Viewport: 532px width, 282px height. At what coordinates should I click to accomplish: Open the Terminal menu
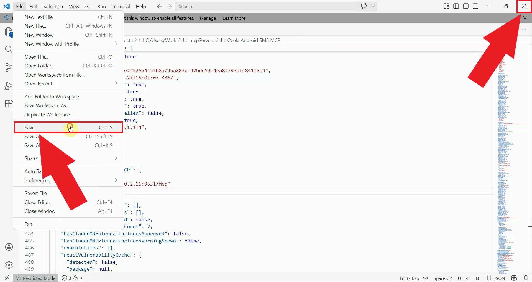[x=121, y=6]
